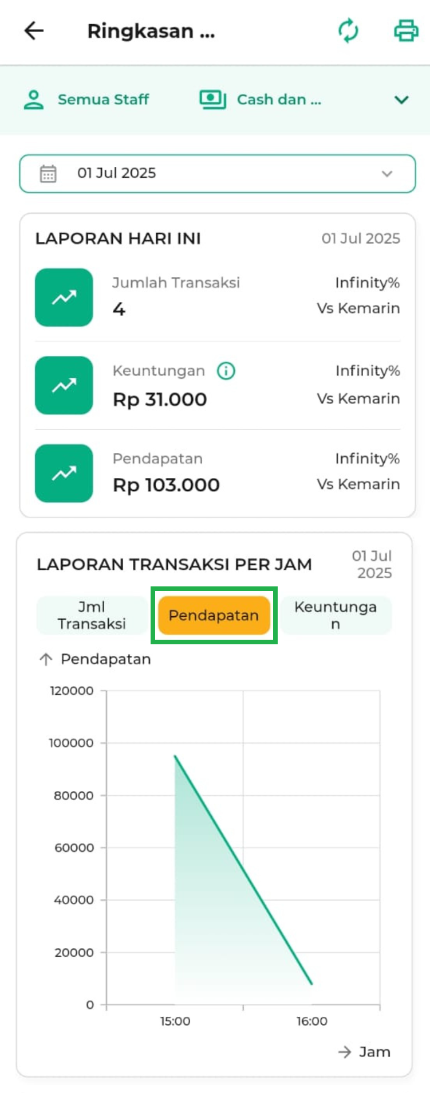430x1096 pixels.
Task: Tap the Pendapatan trend icon
Action: click(64, 473)
